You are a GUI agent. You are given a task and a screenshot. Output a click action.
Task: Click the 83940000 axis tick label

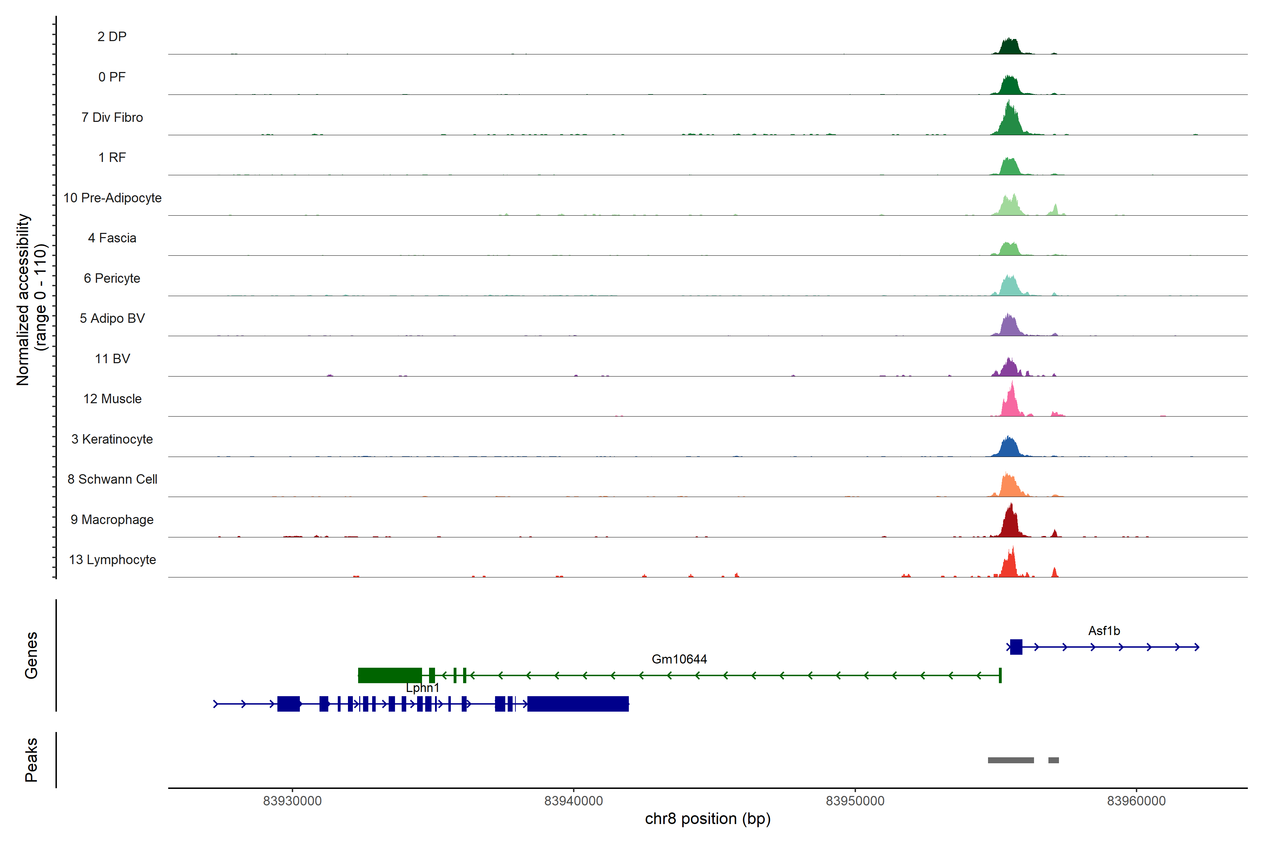573,801
